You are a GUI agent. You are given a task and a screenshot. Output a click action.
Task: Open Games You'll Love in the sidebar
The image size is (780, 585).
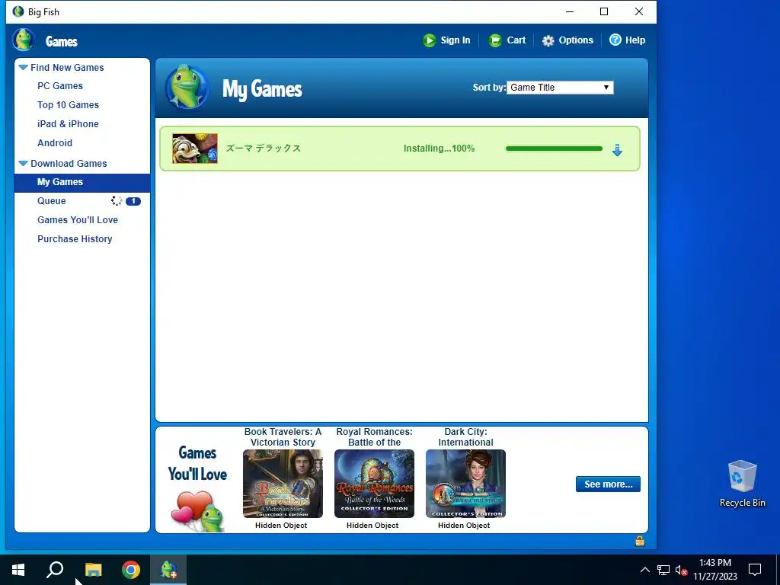78,220
